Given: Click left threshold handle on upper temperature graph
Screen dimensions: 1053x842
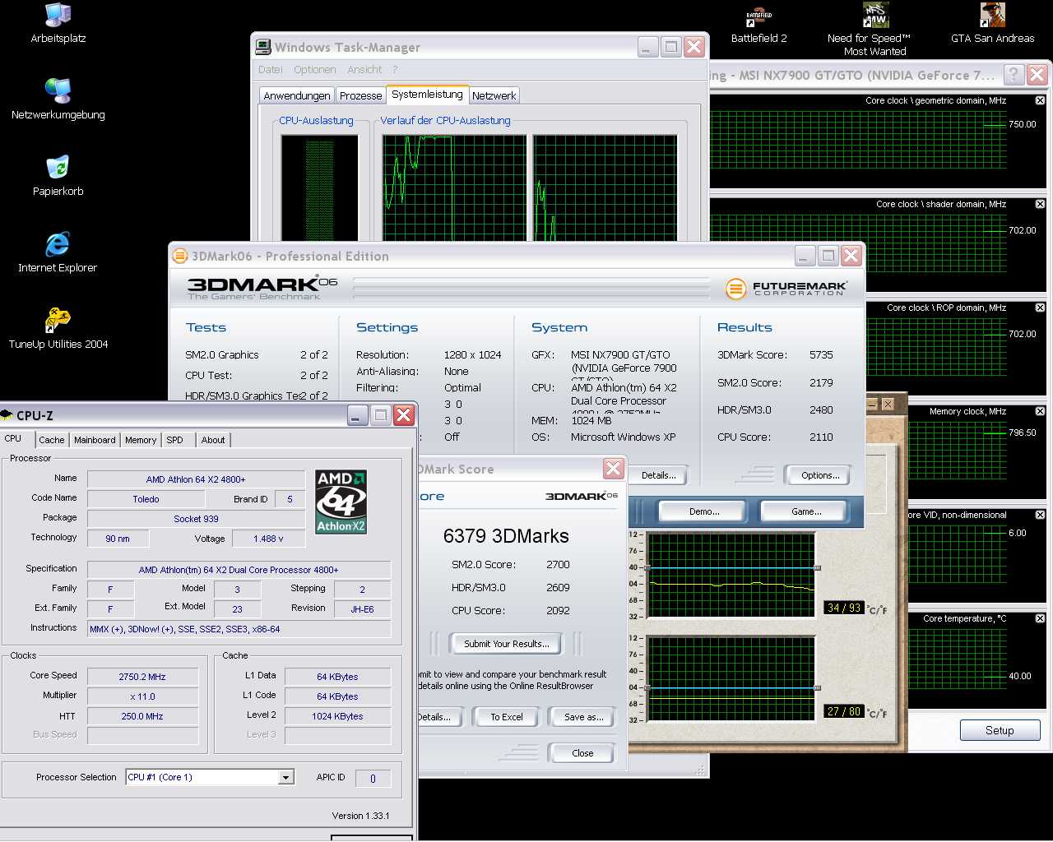Looking at the screenshot, I should pos(647,568).
